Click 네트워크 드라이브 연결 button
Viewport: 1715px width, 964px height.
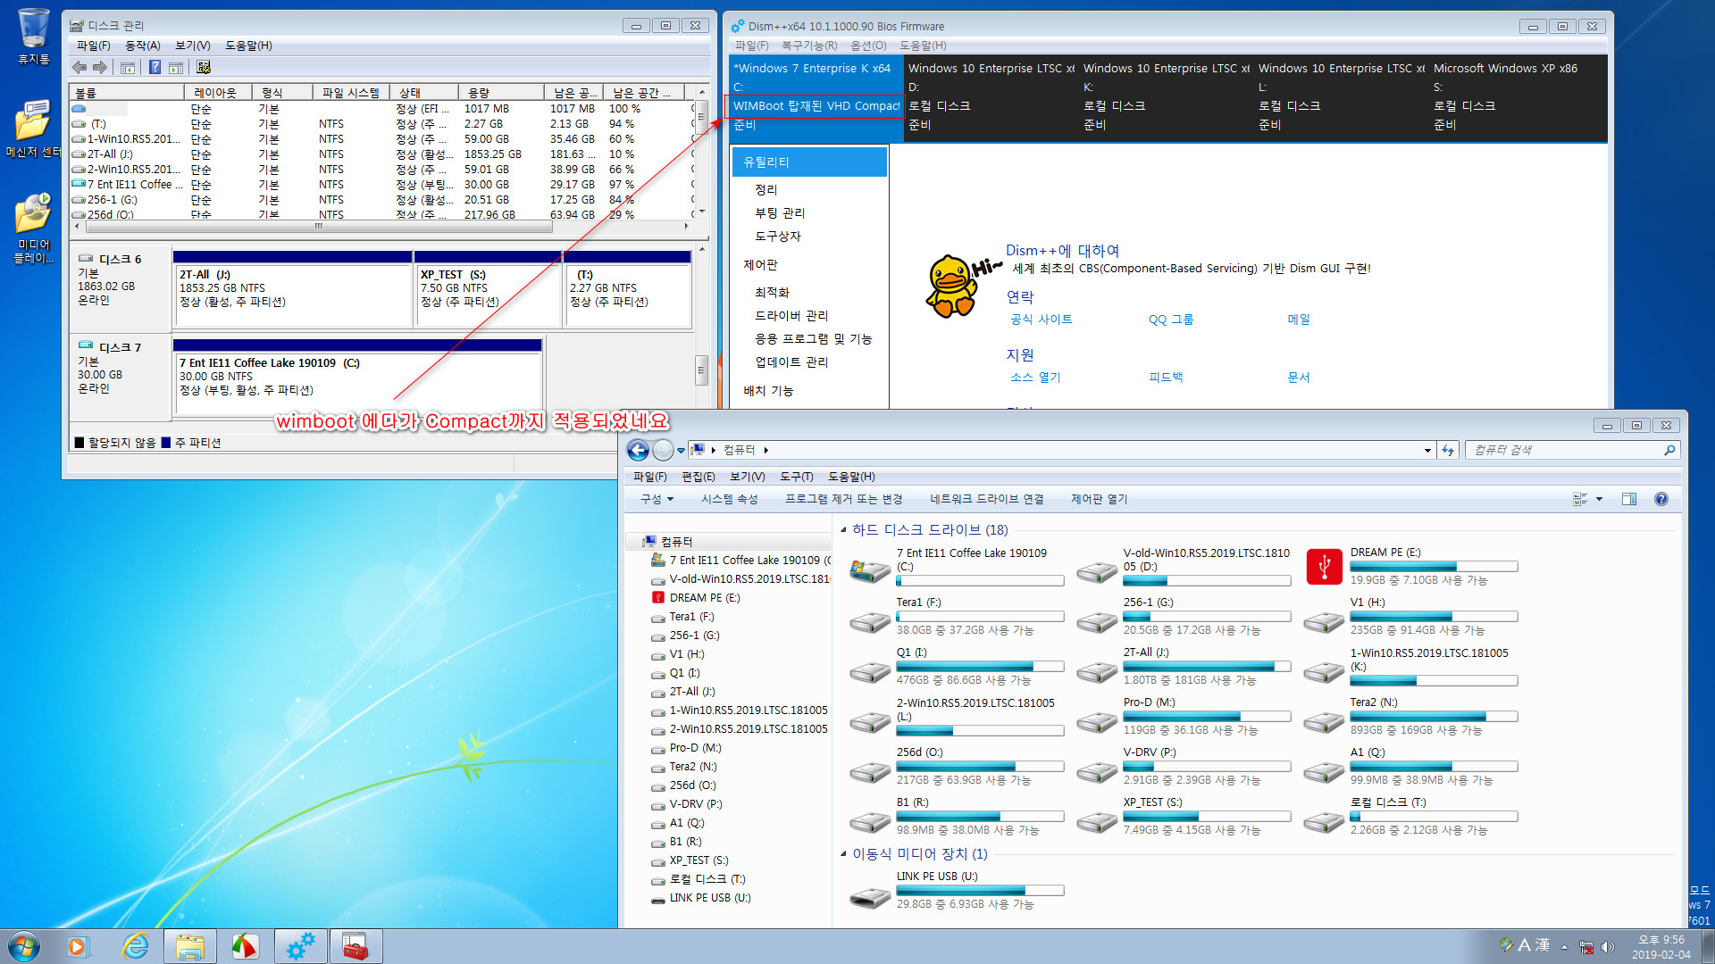tap(986, 499)
